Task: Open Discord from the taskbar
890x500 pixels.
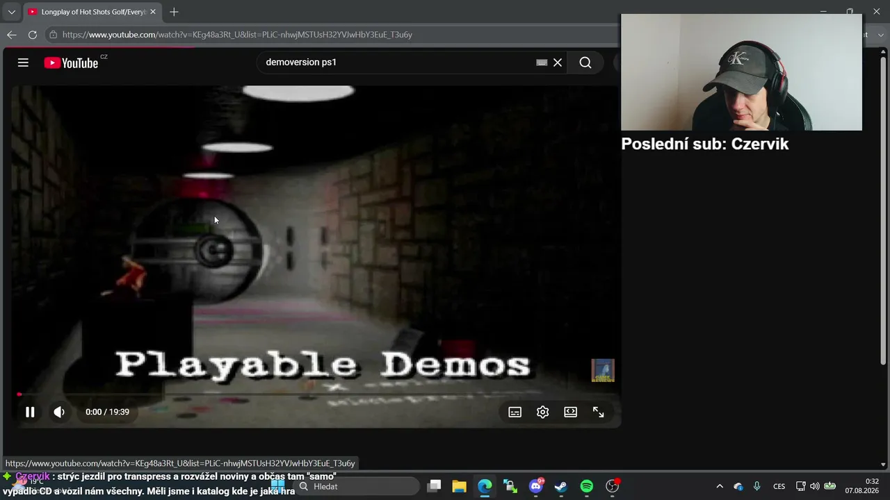Action: [x=535, y=486]
